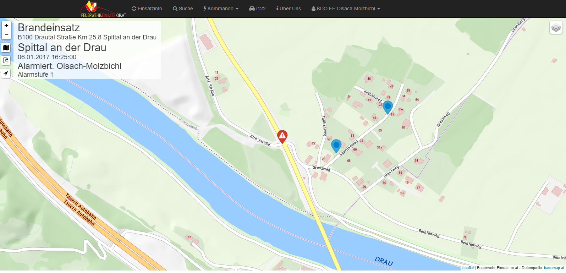Click the Brandeinsatz incident title
The image size is (566, 273).
click(49, 28)
